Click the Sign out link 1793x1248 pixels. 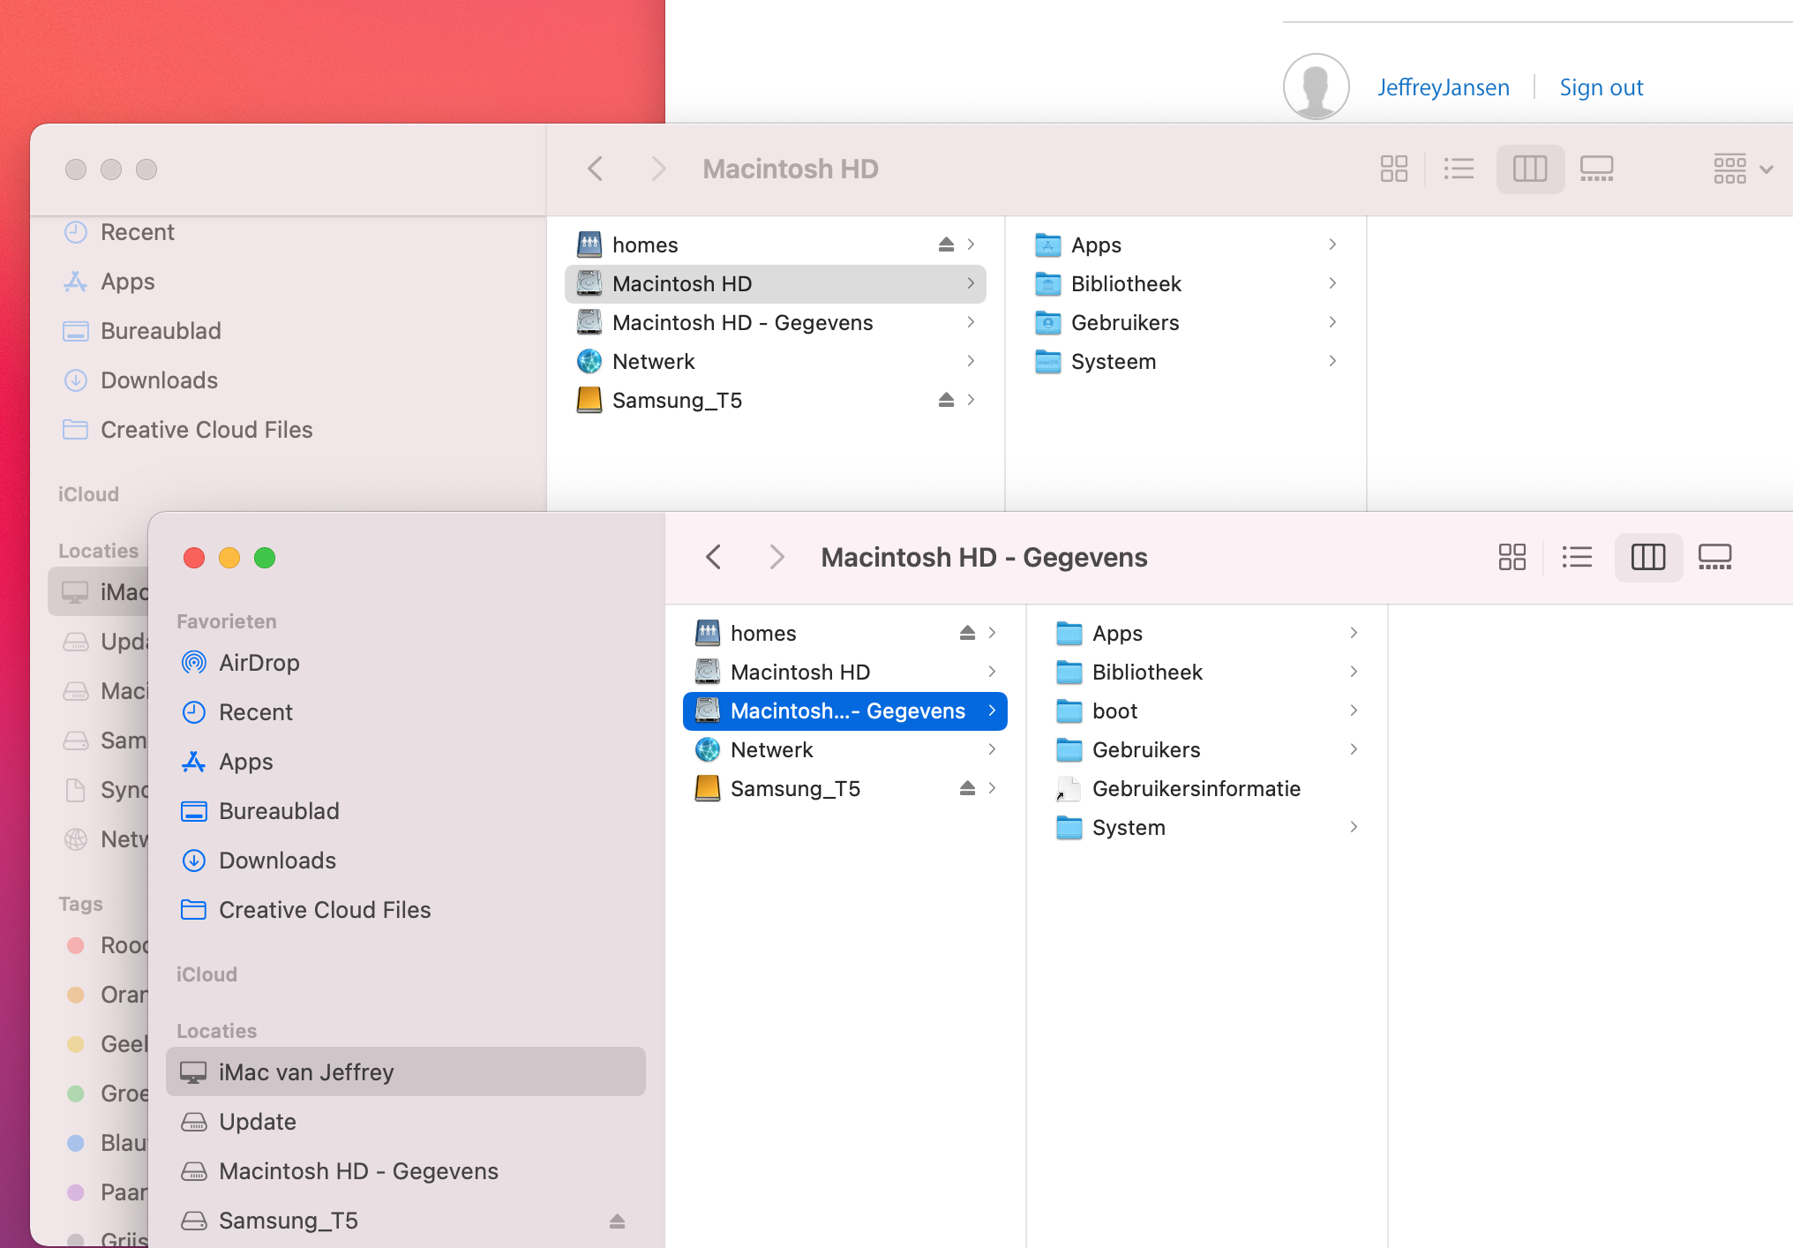point(1601,87)
